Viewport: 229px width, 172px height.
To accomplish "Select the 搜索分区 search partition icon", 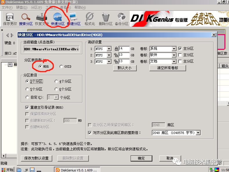I will (x=26, y=19).
